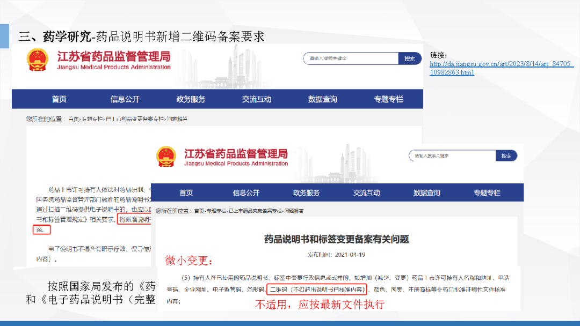The height and width of the screenshot is (326, 580).
Task: Select 交流互动 in the back webpage navigation bar
Action: click(x=257, y=99)
